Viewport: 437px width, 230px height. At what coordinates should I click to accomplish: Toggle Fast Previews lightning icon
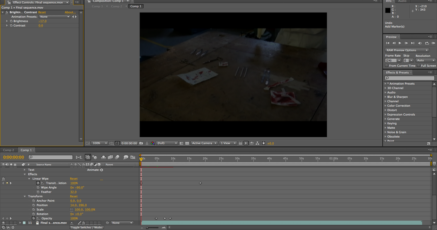click(246, 143)
